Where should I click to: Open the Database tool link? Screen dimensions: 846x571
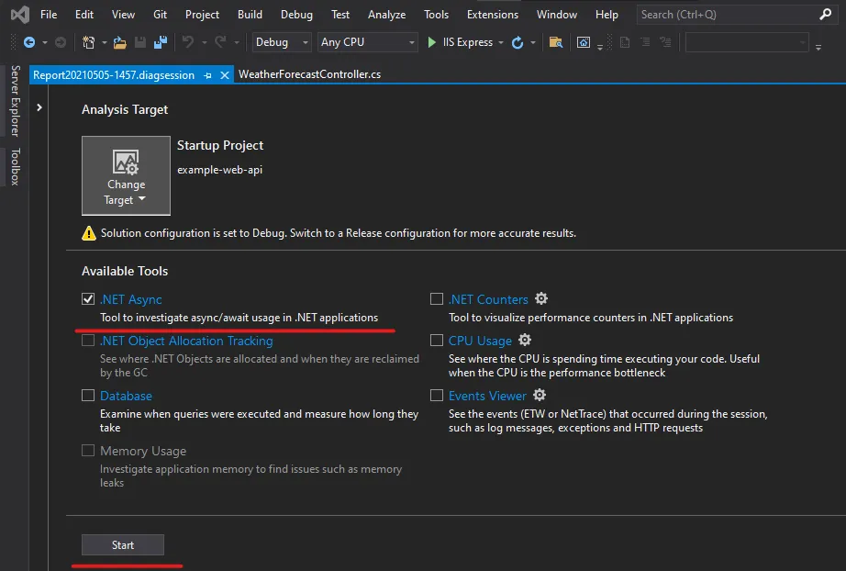[x=126, y=396]
